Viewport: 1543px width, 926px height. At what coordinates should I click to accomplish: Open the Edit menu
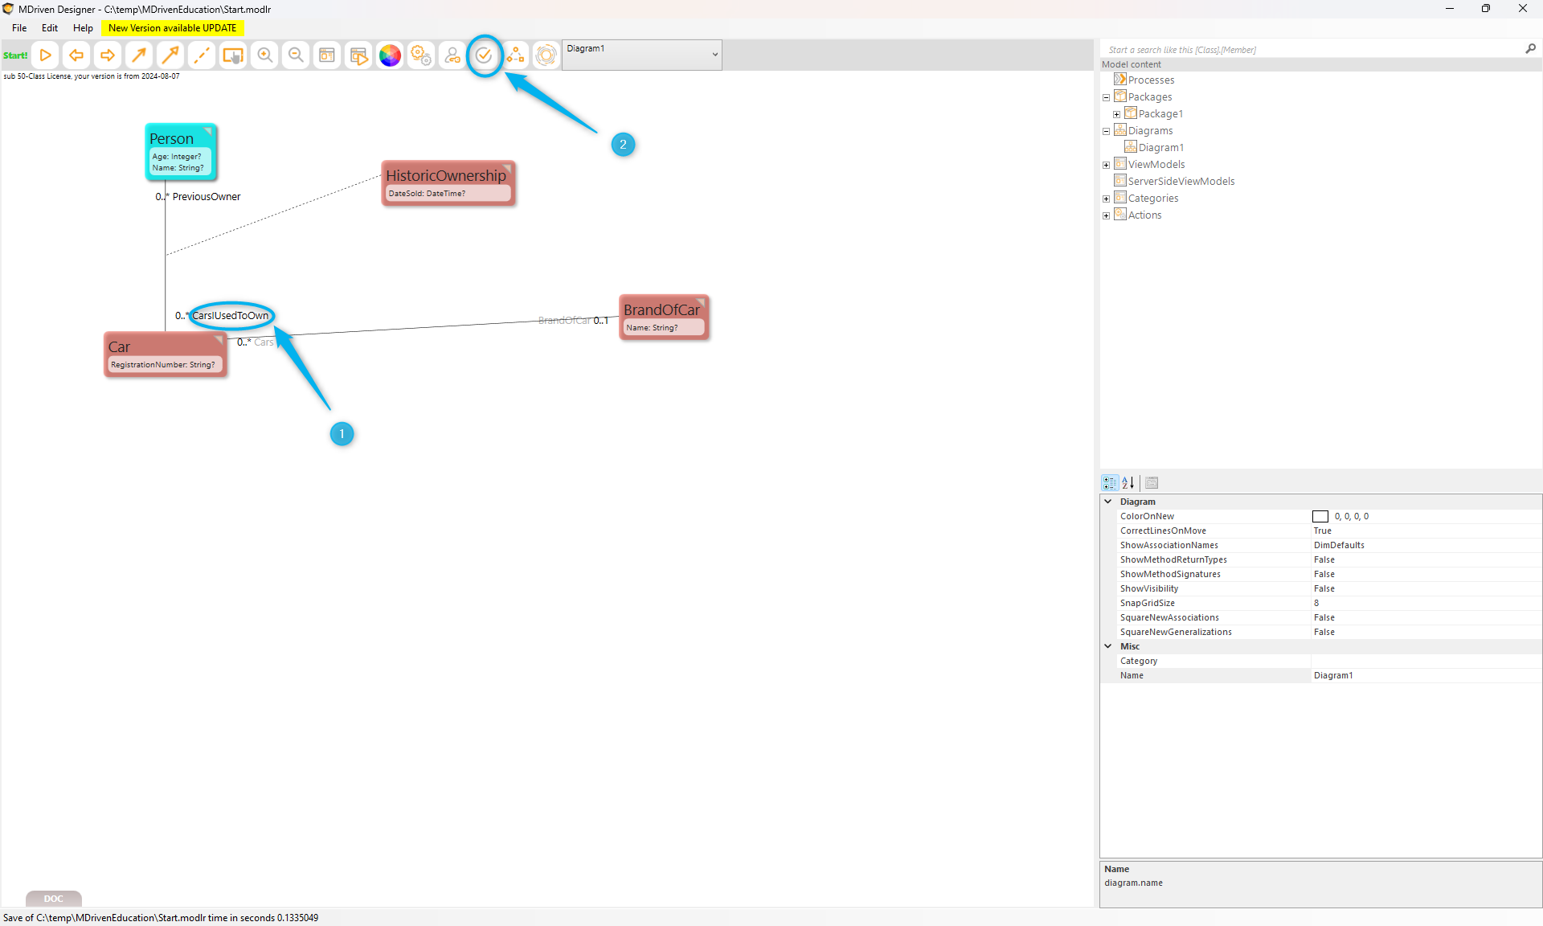pyautogui.click(x=50, y=28)
